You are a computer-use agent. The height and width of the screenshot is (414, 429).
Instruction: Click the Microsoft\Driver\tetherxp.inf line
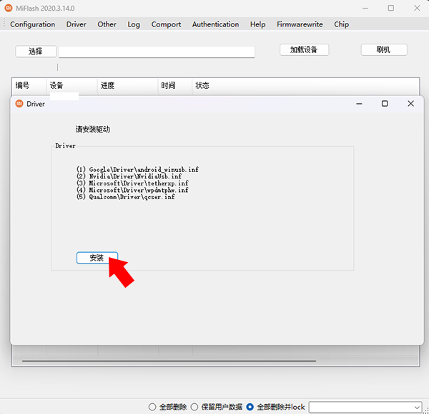click(x=132, y=183)
